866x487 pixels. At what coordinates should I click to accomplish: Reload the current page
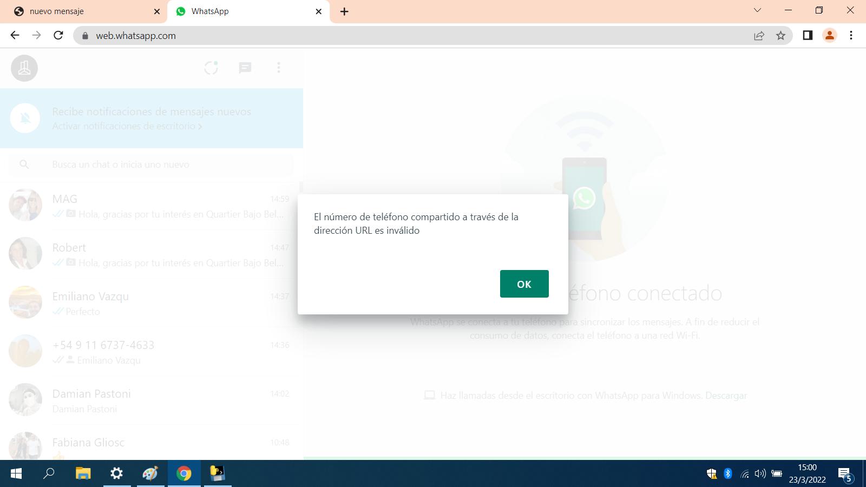click(x=58, y=35)
